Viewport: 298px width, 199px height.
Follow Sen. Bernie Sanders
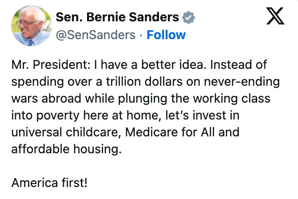tap(166, 35)
